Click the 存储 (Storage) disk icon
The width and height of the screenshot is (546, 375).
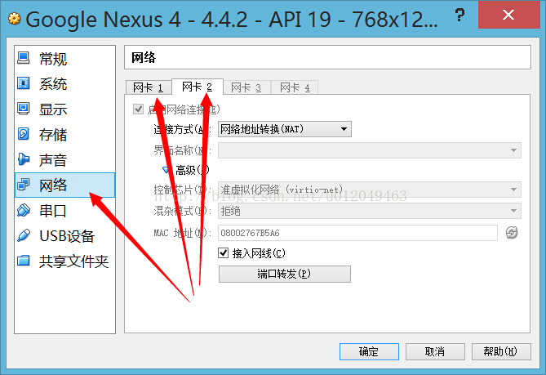coord(24,134)
